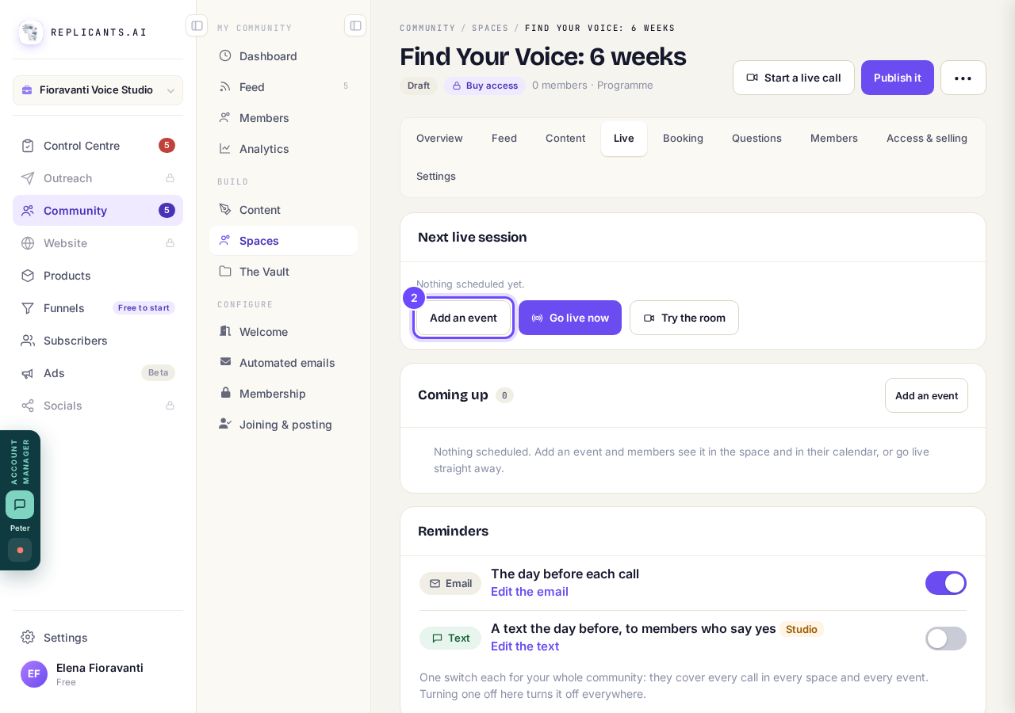Open the Edit the text link
Screen dimensions: 1015x713
525,646
